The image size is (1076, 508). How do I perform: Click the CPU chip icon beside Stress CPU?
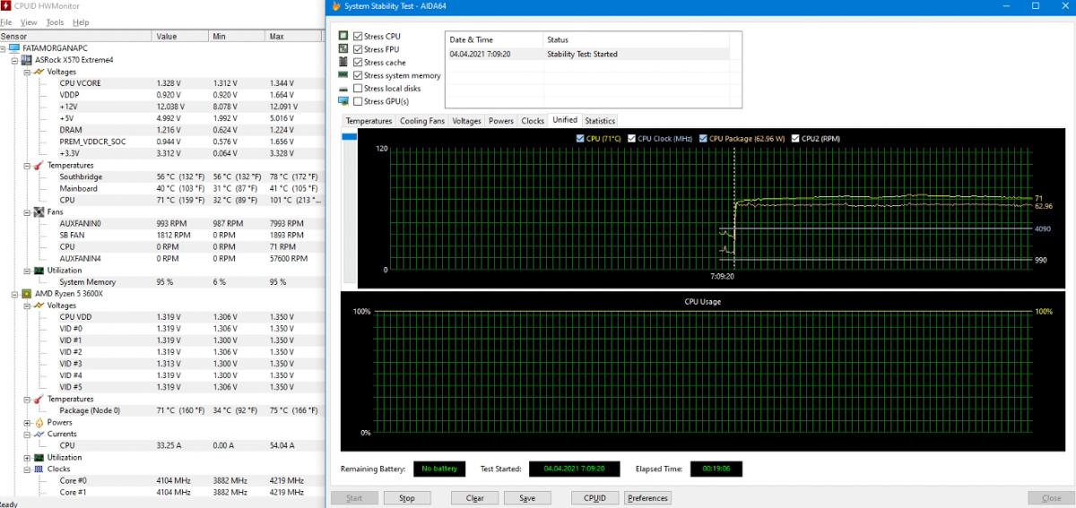point(343,37)
